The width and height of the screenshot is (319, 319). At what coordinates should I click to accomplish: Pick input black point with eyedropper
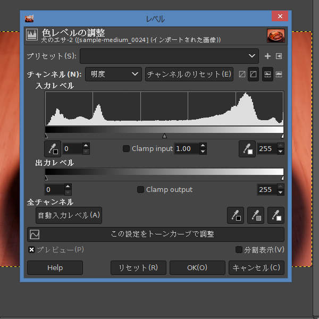coord(53,149)
